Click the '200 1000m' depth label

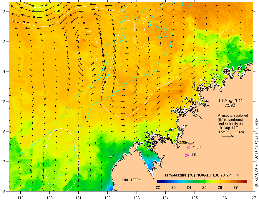(x=132, y=180)
